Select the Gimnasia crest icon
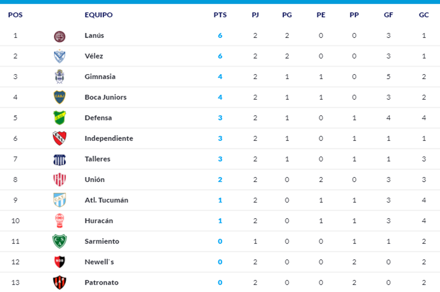This screenshot has width=440, height=292. pyautogui.click(x=60, y=77)
